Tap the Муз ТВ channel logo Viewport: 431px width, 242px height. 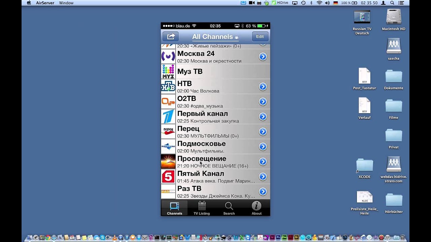[168, 72]
